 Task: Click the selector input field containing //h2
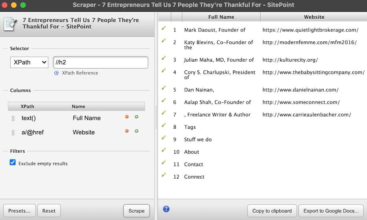pyautogui.click(x=101, y=62)
